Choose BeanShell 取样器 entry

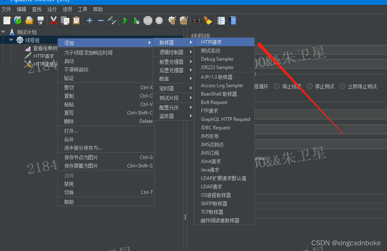(224, 94)
